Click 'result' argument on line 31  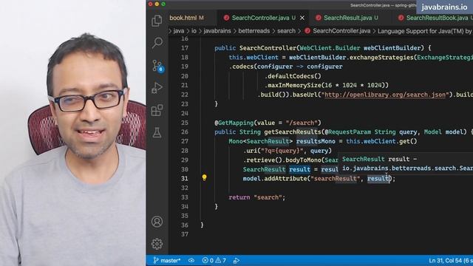(378, 179)
